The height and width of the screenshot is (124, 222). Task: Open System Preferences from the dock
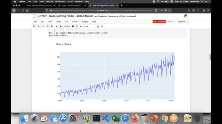click(73, 118)
